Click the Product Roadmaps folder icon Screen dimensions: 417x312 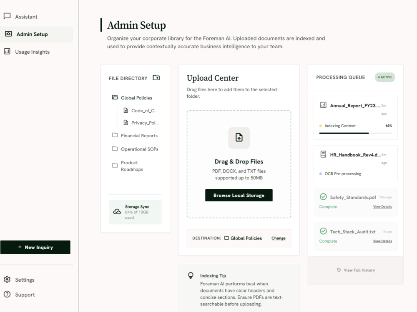(115, 166)
